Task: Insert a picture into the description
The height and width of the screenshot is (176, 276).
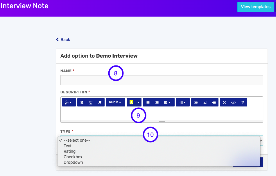Action: coord(205,102)
